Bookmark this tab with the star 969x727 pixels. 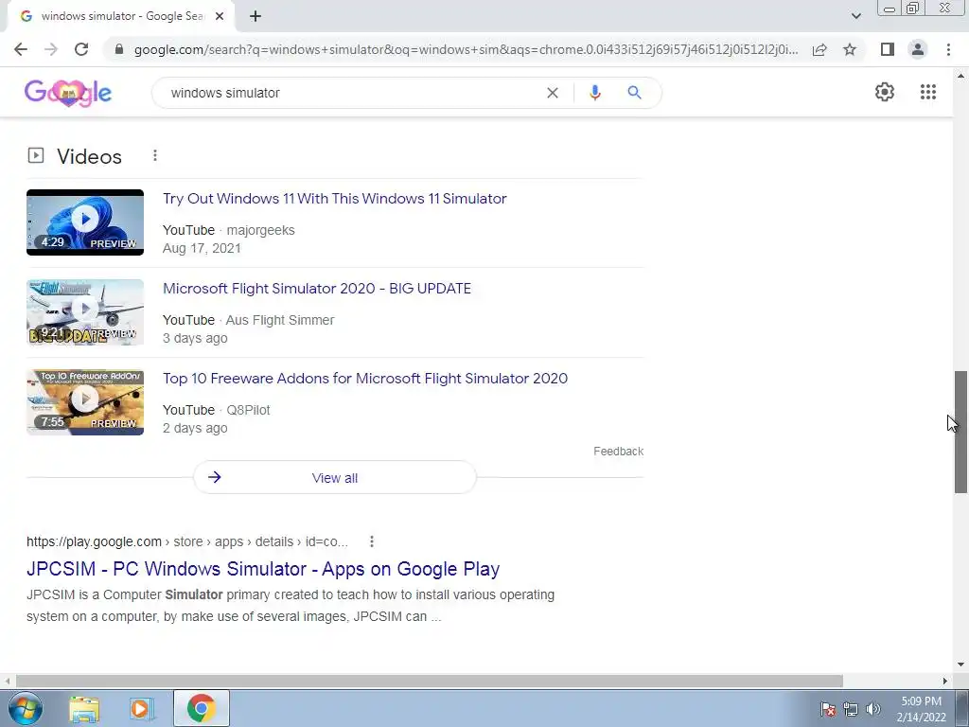click(850, 49)
